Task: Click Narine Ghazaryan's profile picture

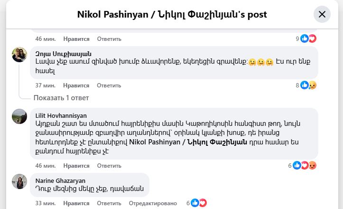Action: tap(19, 181)
